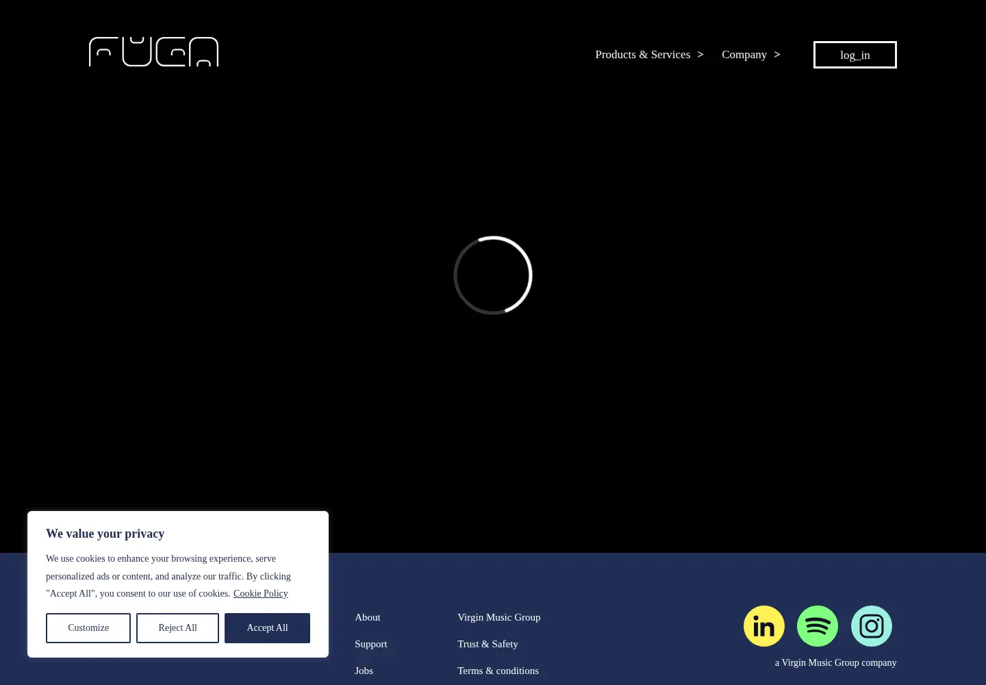Open the LinkedIn social icon

764,626
